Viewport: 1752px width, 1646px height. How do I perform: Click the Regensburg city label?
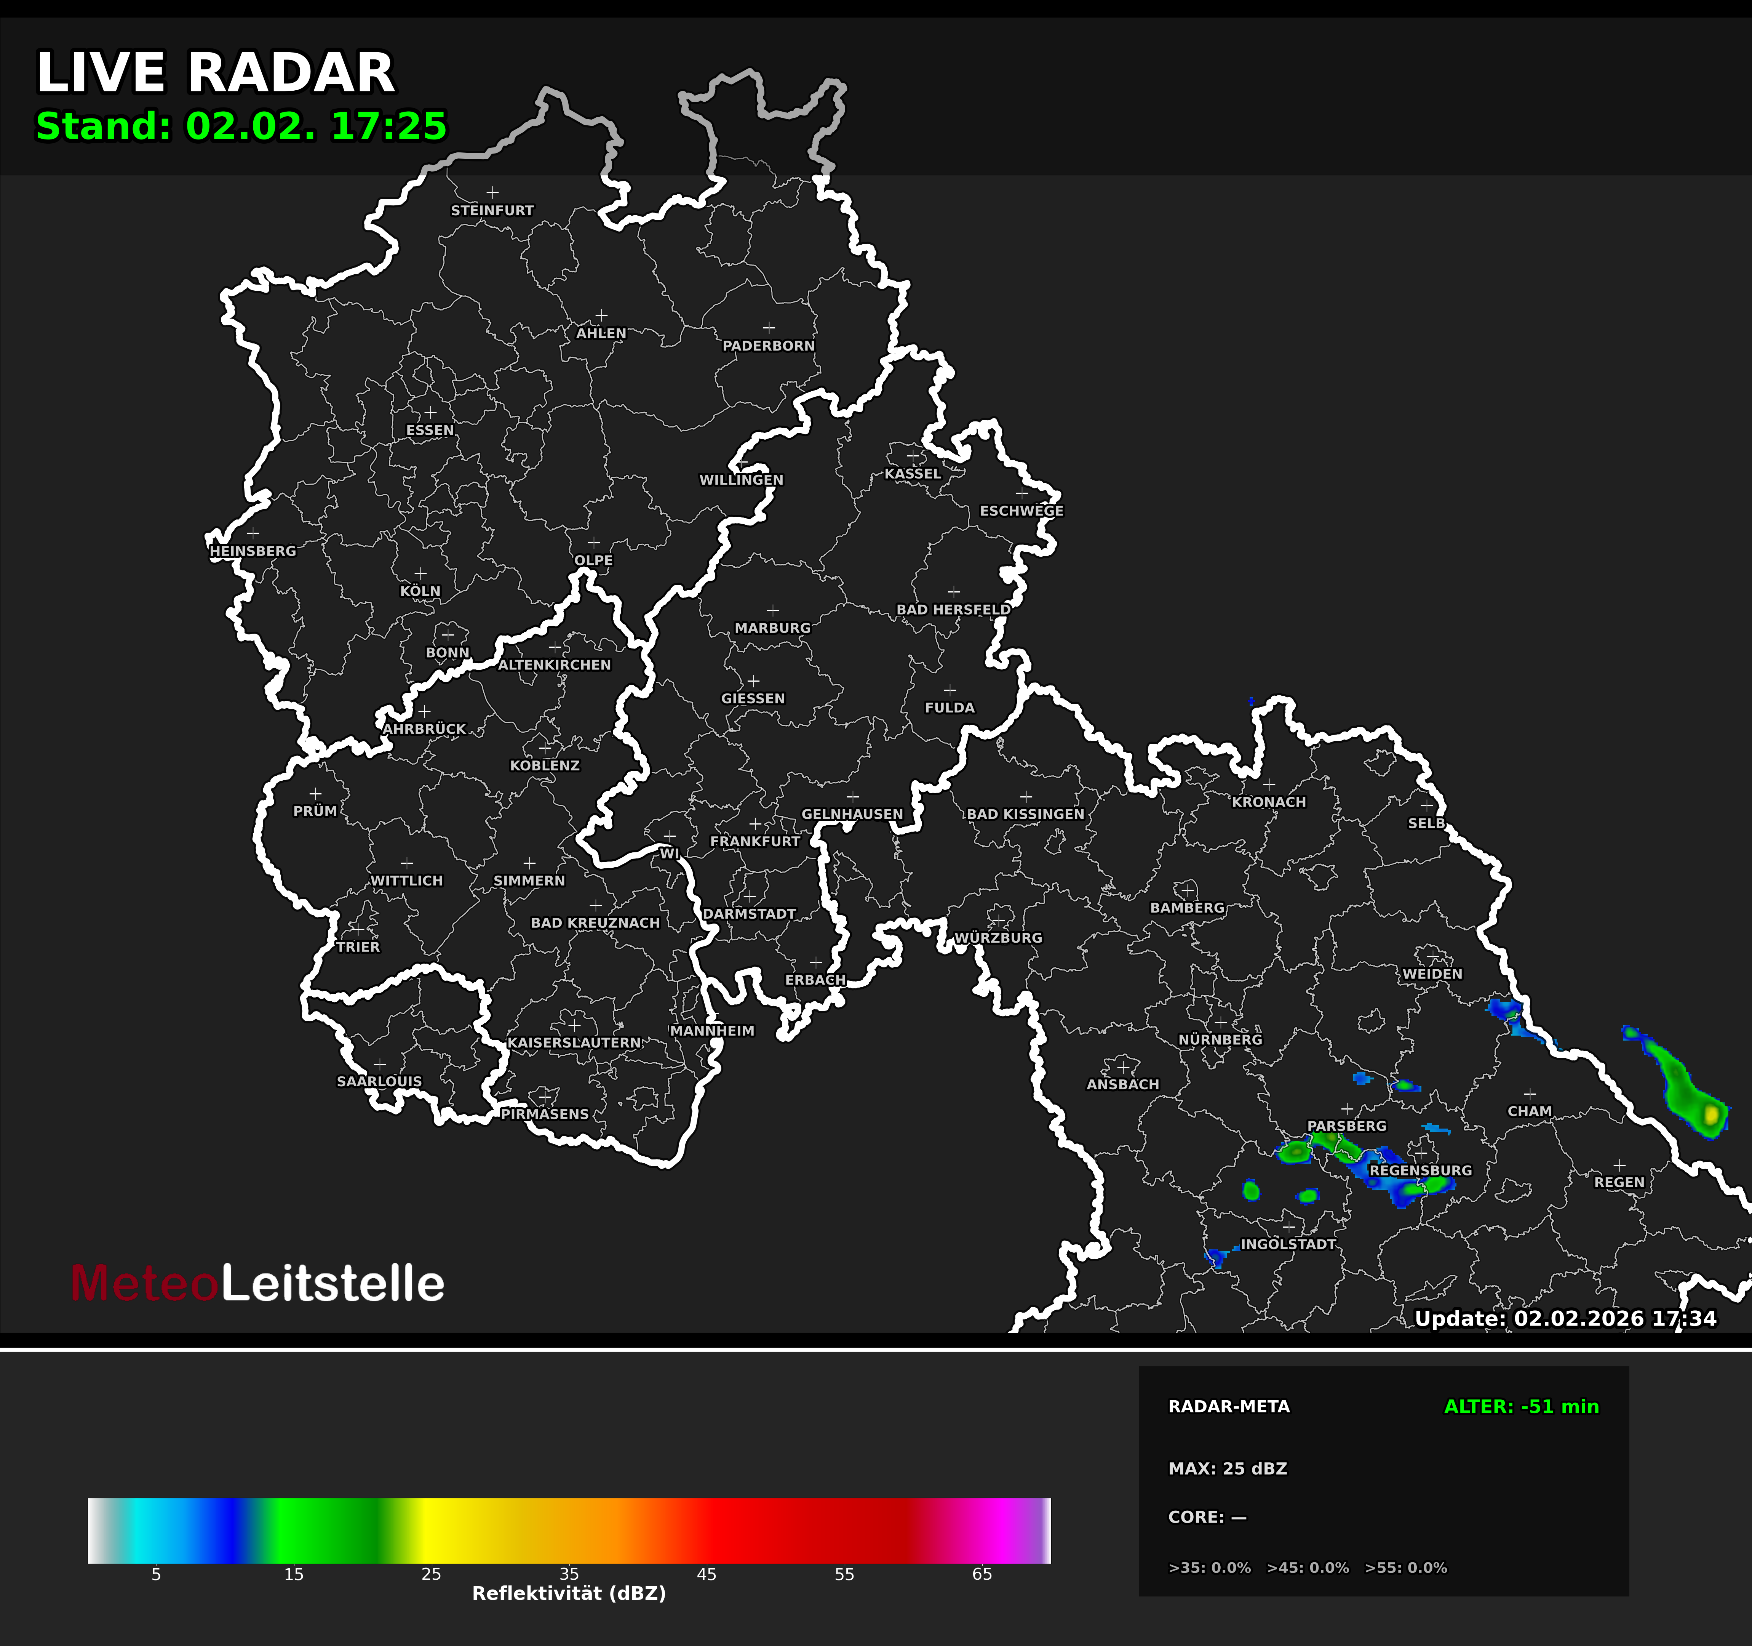click(x=1420, y=1170)
